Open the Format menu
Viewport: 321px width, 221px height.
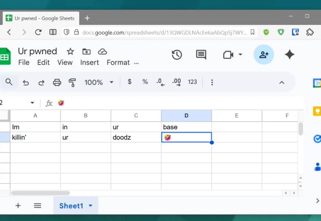tap(118, 62)
